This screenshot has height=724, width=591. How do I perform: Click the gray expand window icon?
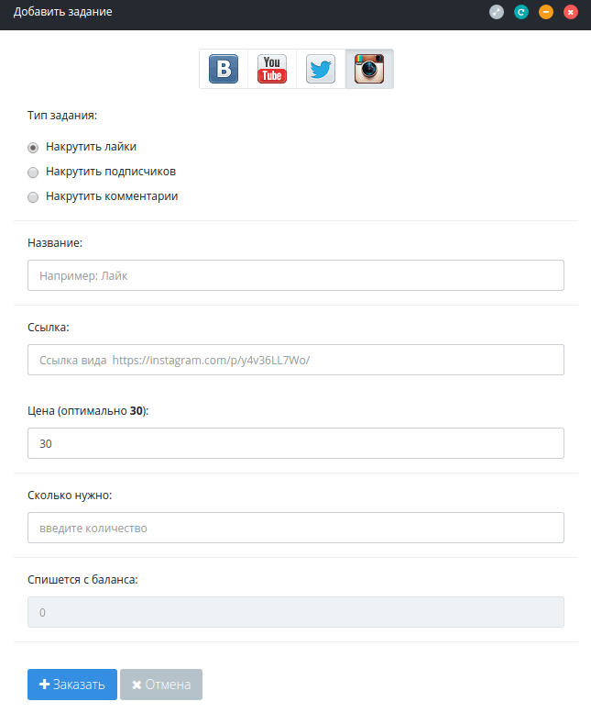pyautogui.click(x=497, y=13)
